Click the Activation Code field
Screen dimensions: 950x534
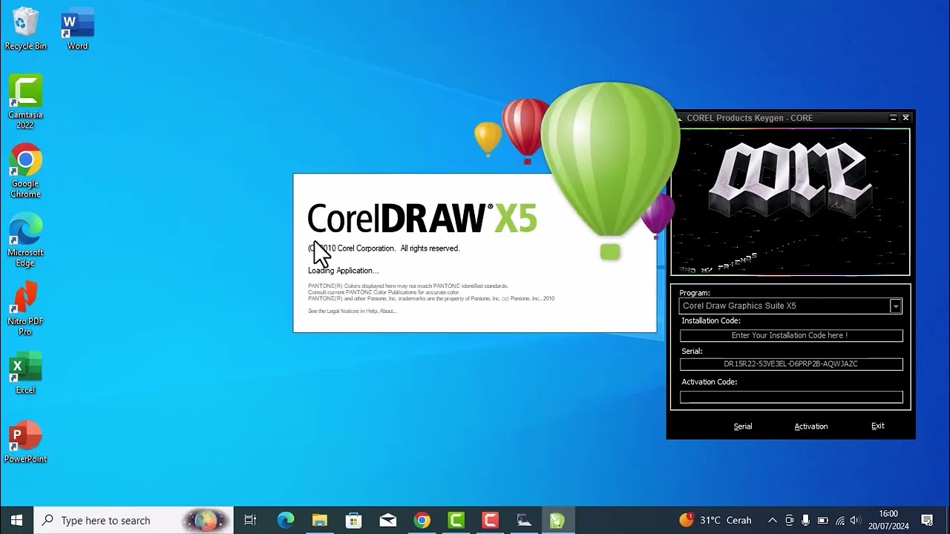click(791, 397)
